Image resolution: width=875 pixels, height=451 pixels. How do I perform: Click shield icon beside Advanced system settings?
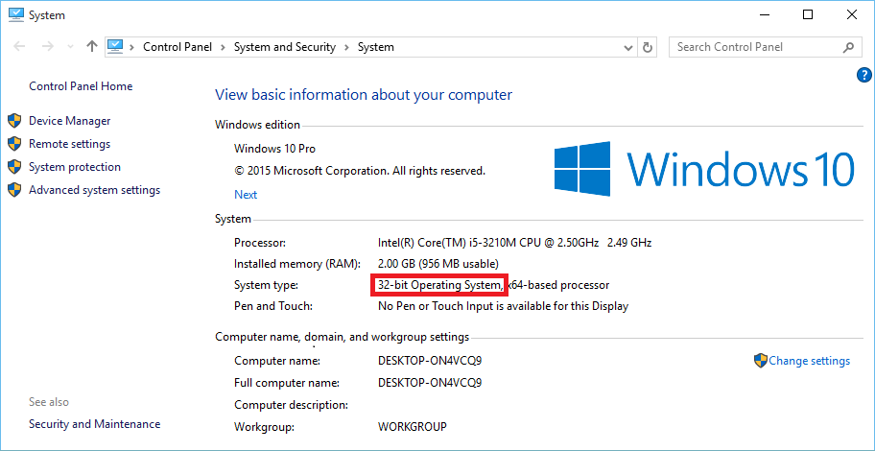coord(14,190)
